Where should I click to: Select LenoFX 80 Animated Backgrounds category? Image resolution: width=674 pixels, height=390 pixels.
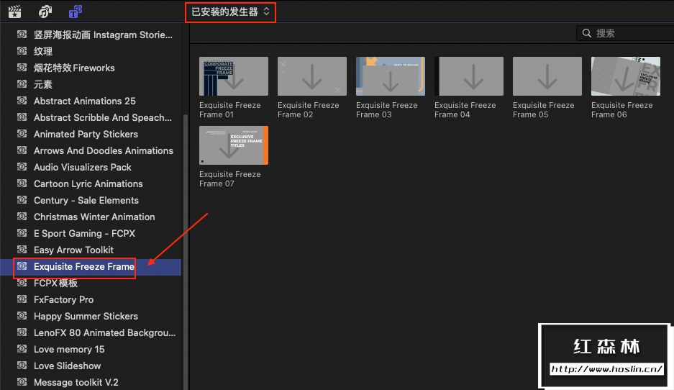click(91, 333)
